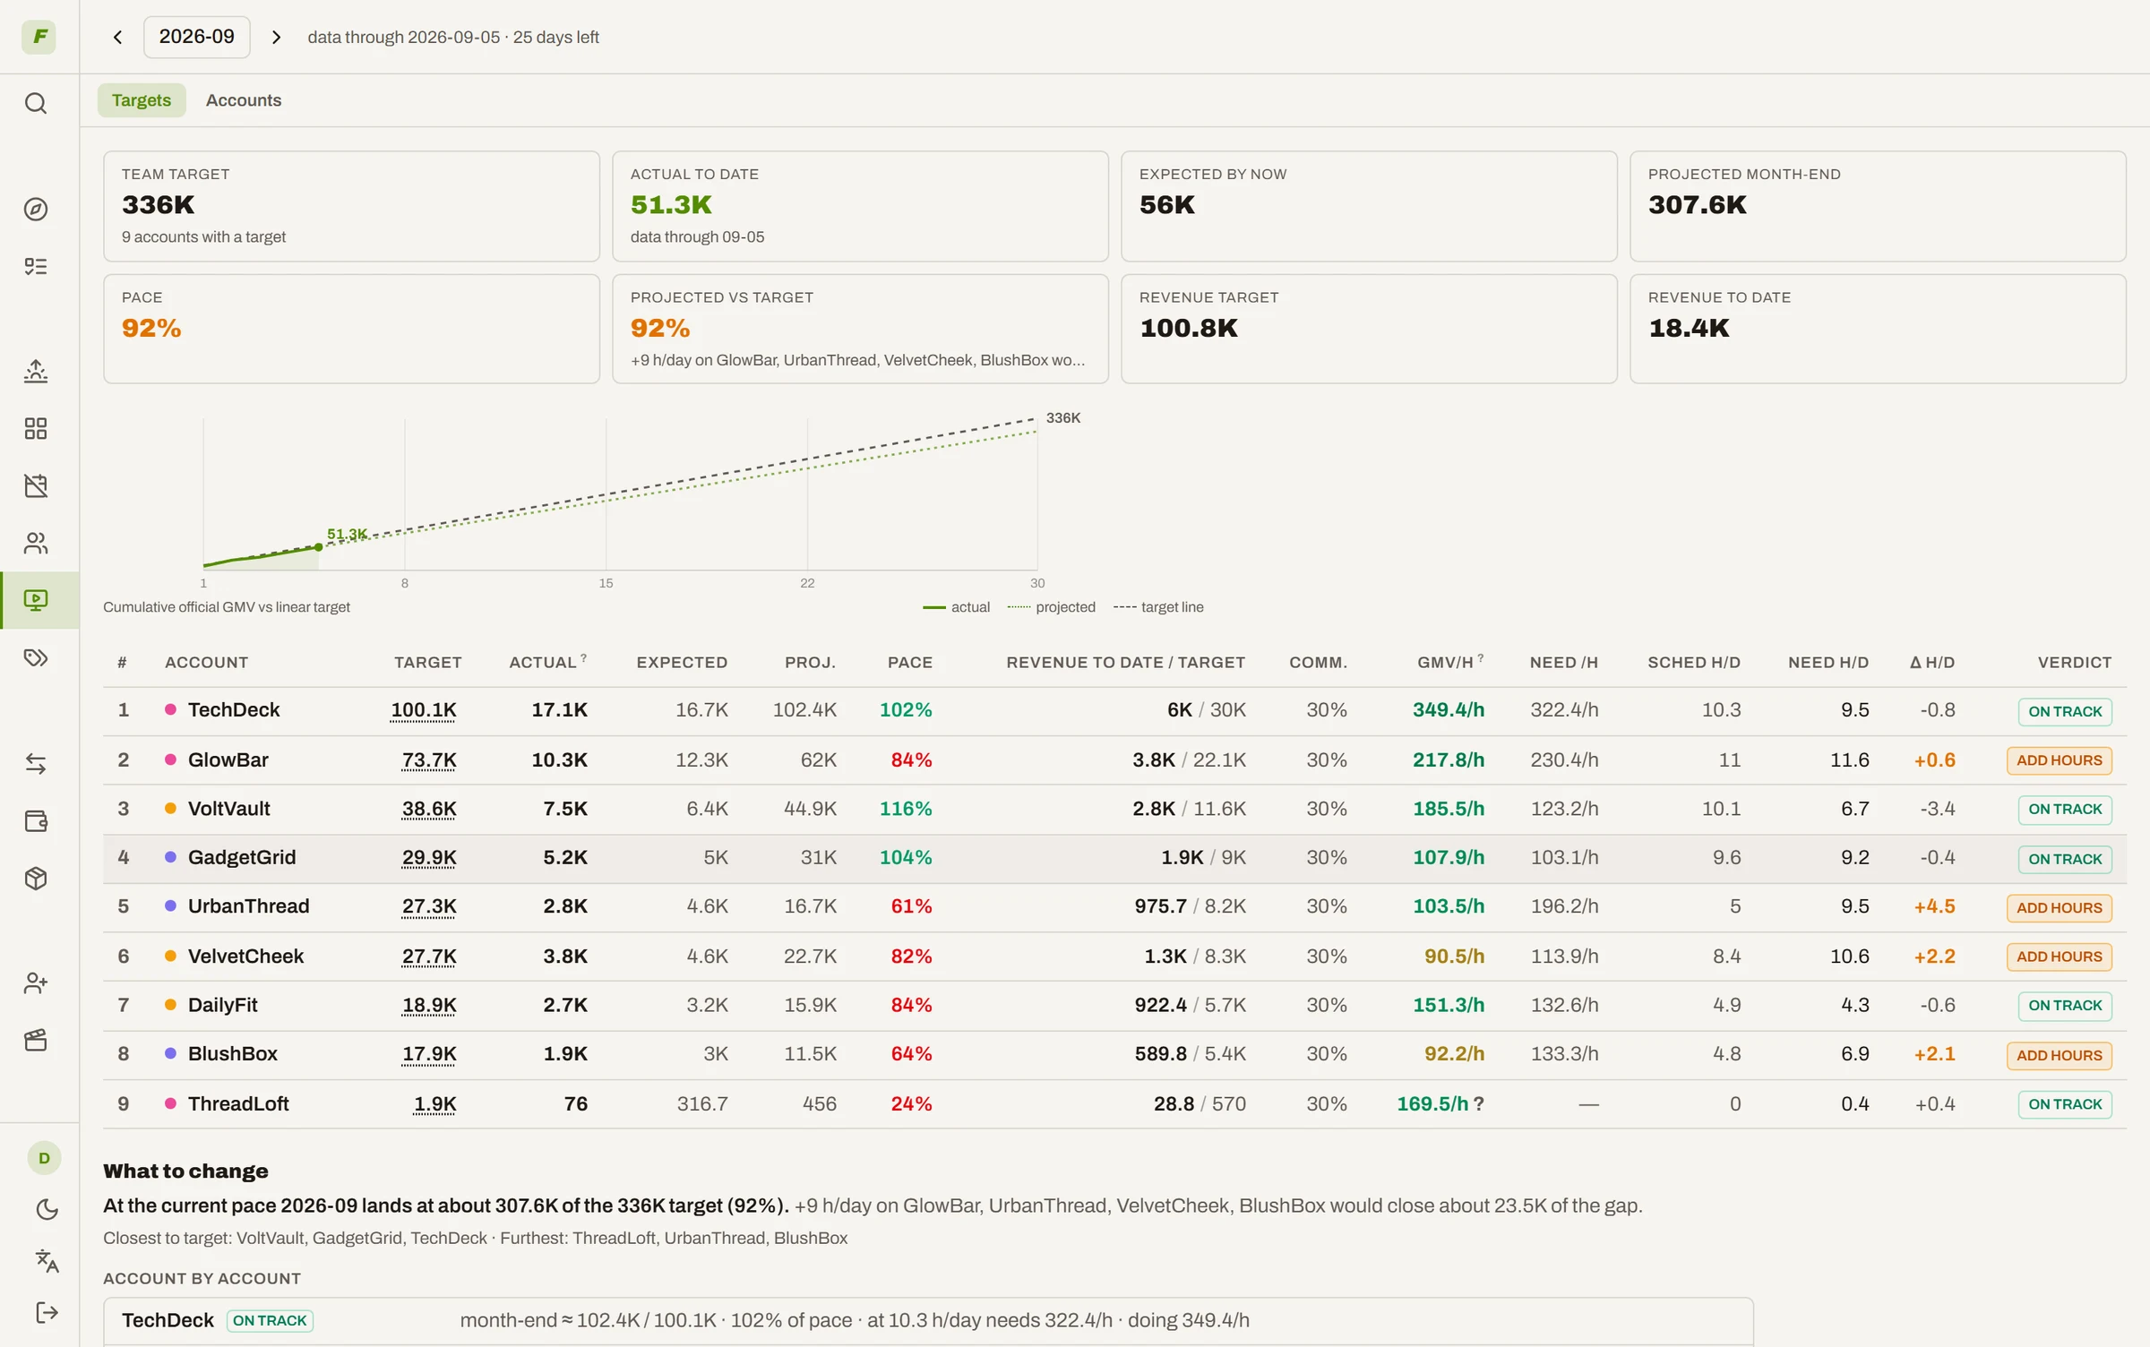This screenshot has width=2150, height=1347.
Task: Go to previous month arrow
Action: click(x=117, y=37)
